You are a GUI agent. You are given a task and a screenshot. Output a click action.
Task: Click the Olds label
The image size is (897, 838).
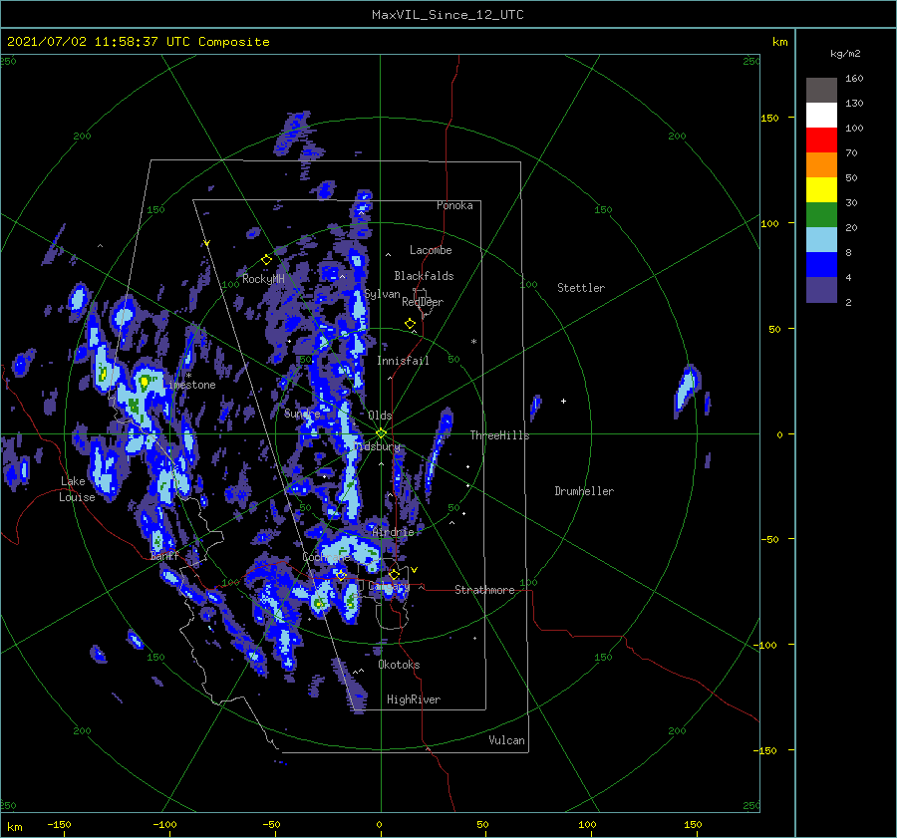pyautogui.click(x=380, y=416)
